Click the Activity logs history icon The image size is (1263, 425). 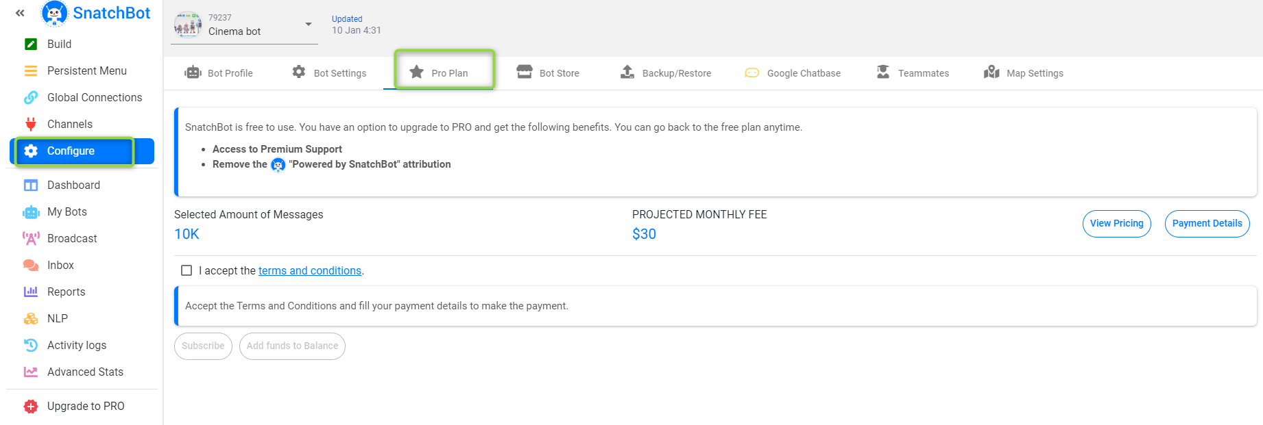coord(31,345)
